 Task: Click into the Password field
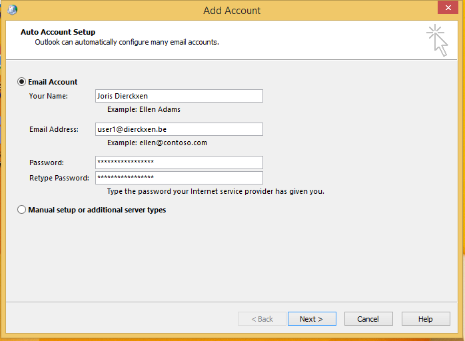tap(179, 163)
